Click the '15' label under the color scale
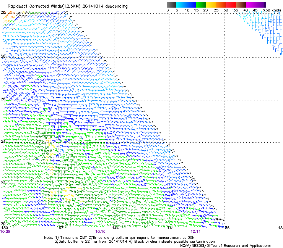 pyautogui.click(x=196, y=10)
